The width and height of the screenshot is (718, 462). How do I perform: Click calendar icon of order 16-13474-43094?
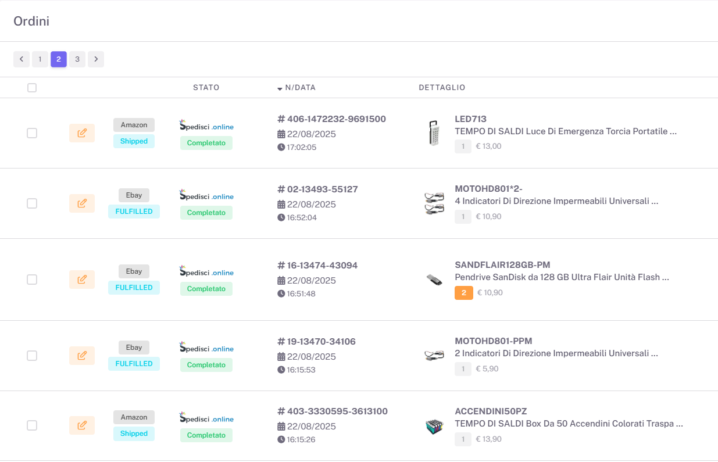(281, 281)
